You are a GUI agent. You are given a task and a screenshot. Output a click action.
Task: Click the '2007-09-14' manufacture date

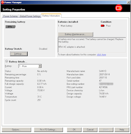[x=104, y=74]
